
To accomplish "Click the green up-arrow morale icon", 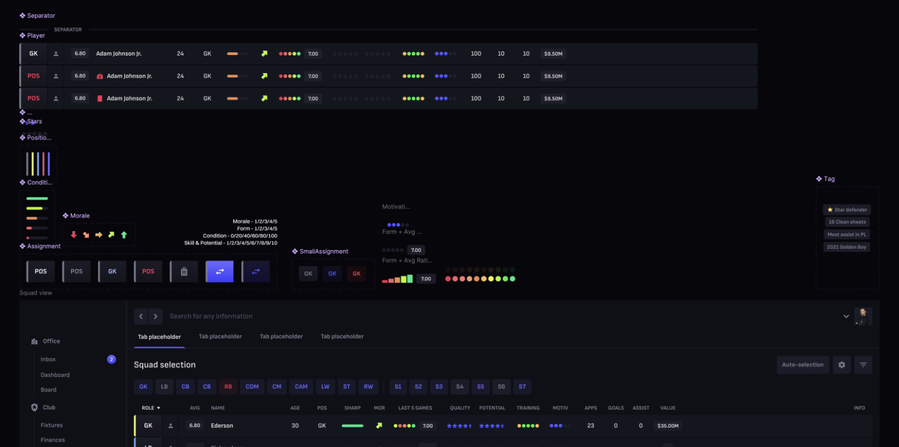I will pyautogui.click(x=124, y=235).
